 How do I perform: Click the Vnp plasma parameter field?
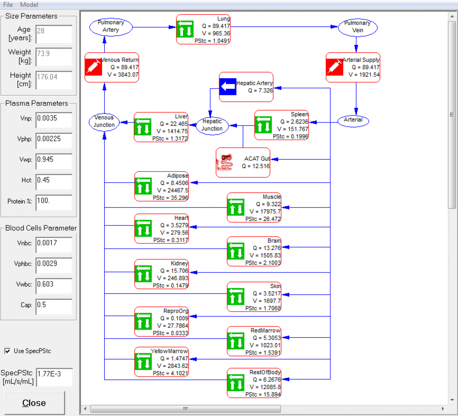click(54, 119)
